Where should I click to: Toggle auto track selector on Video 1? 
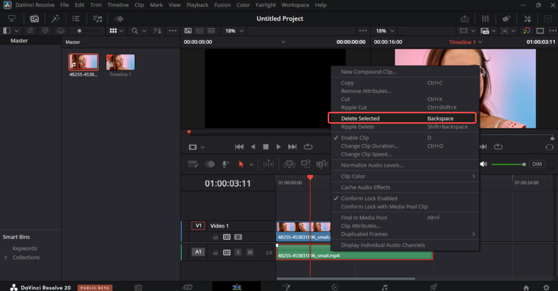click(x=227, y=237)
